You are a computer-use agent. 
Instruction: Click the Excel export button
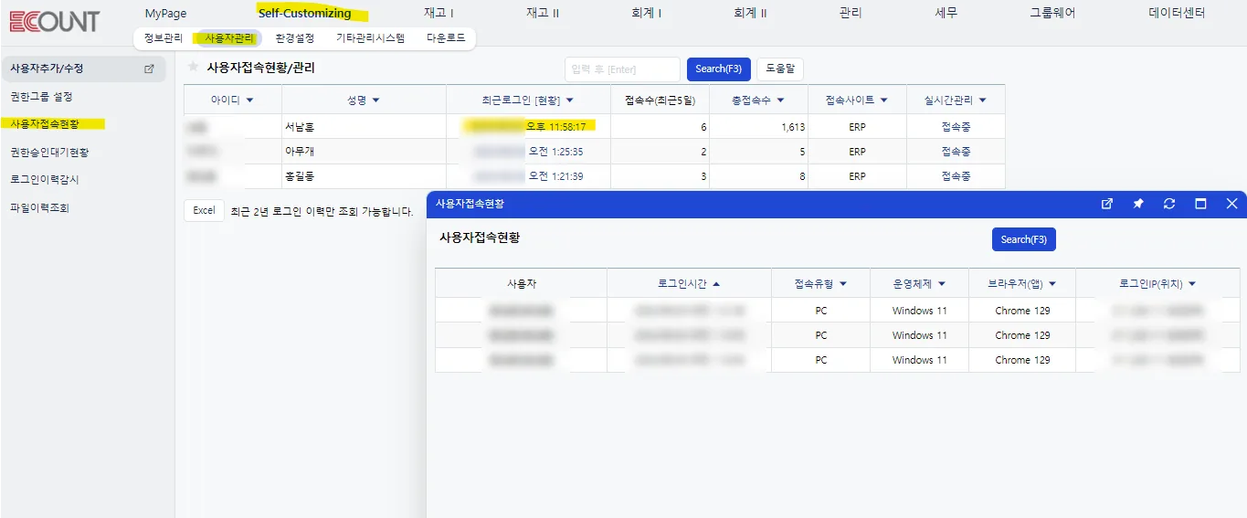click(x=204, y=210)
